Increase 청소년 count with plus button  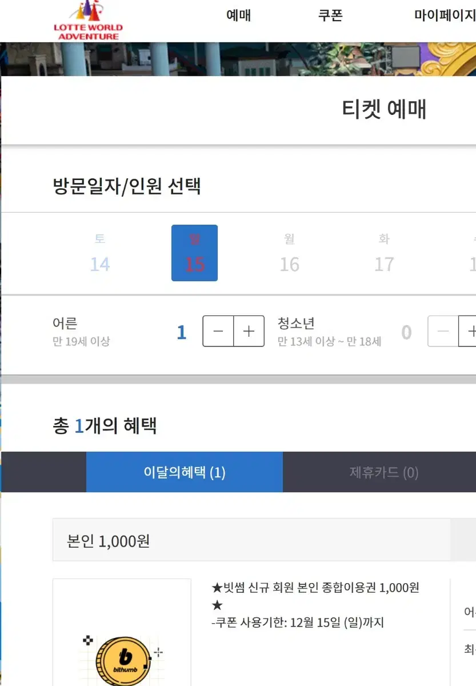coord(468,331)
